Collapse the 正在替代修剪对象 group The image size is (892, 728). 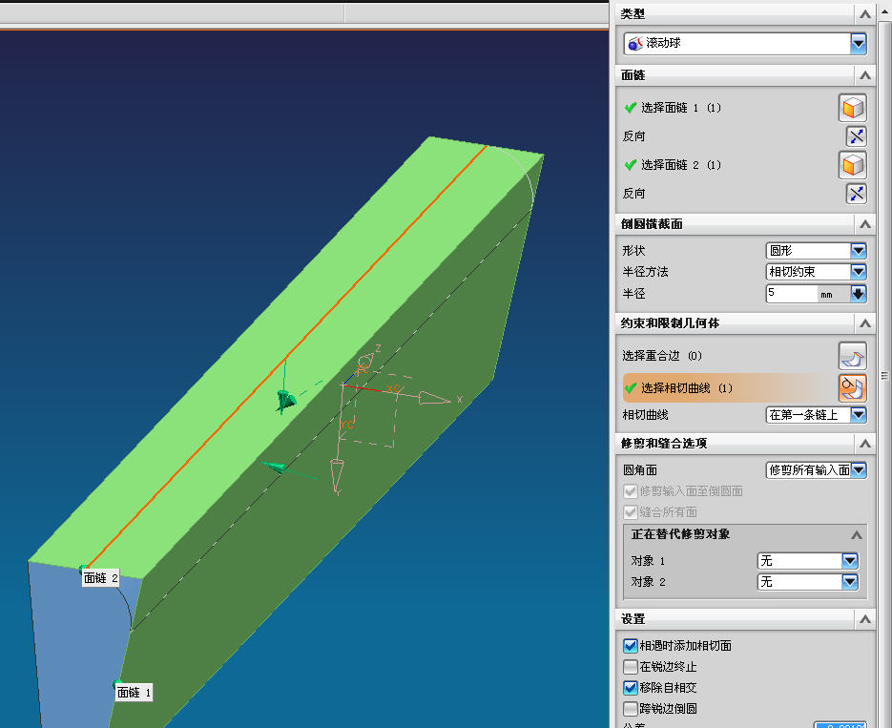(x=856, y=535)
